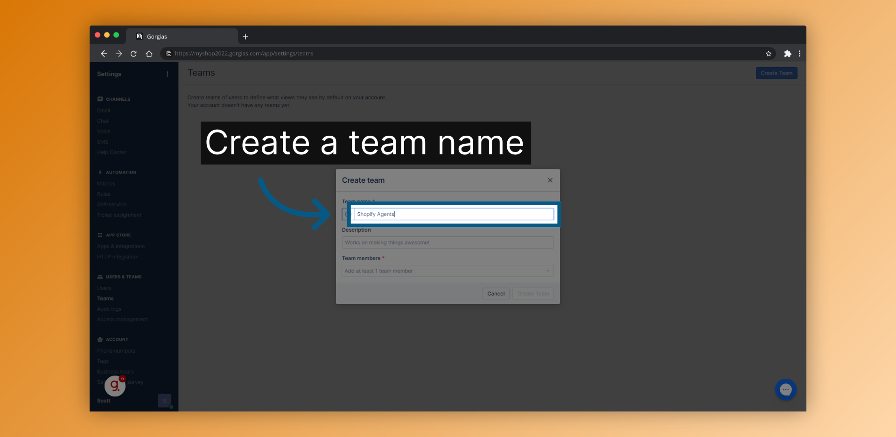Click the address bar URL
Screen dimensions: 896x437
tap(244, 54)
